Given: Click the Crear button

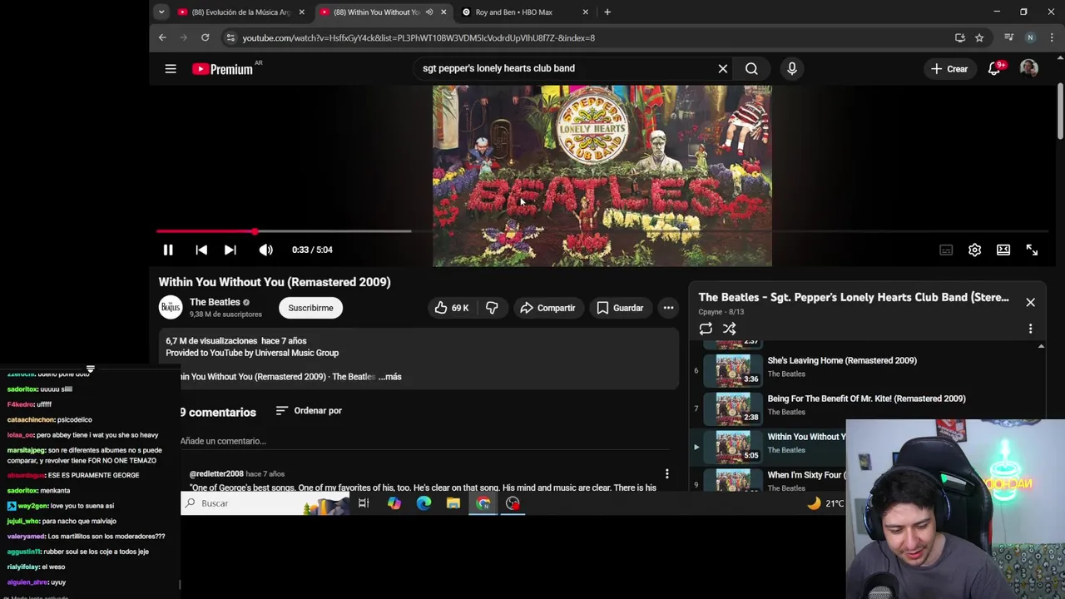Looking at the screenshot, I should [x=949, y=69].
